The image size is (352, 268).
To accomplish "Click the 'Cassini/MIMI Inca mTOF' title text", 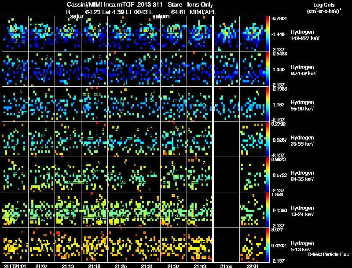I will [100, 5].
